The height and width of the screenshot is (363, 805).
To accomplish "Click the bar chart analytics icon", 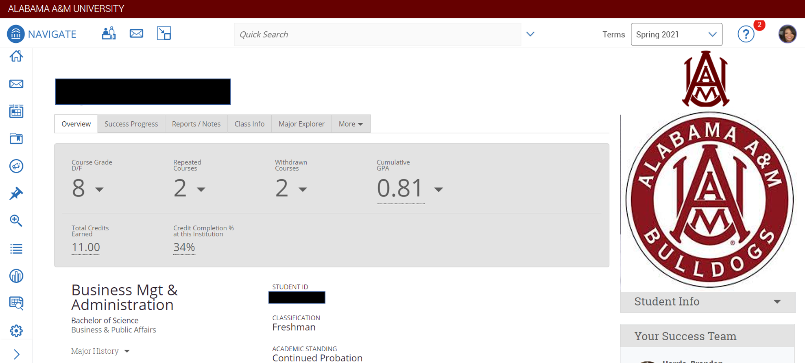I will tap(16, 276).
